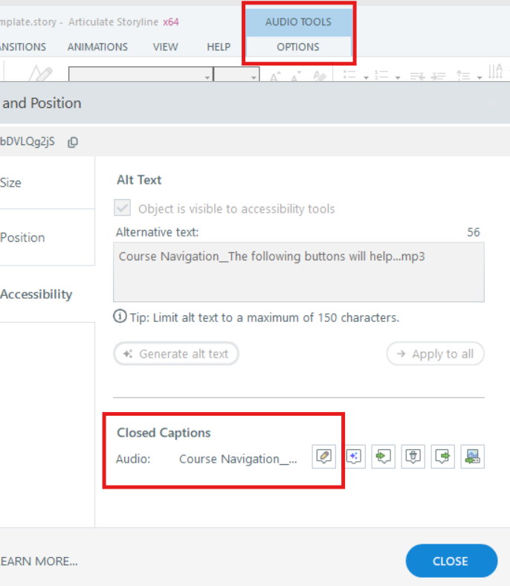Image resolution: width=510 pixels, height=586 pixels.
Task: Open the Animations ribbon tab
Action: pyautogui.click(x=97, y=47)
